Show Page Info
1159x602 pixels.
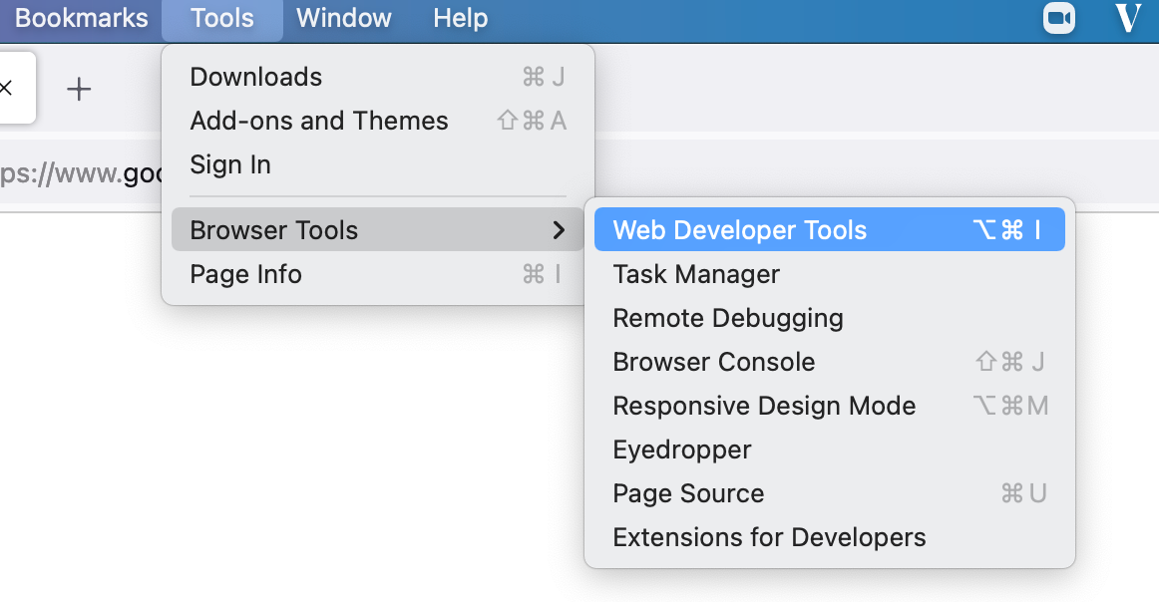[245, 274]
